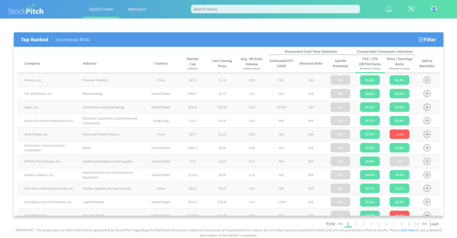
Task: Go to page 2 of results
Action: (x=356, y=224)
